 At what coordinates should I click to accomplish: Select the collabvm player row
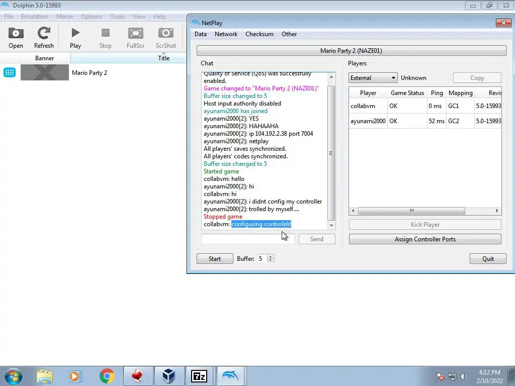[x=425, y=106]
